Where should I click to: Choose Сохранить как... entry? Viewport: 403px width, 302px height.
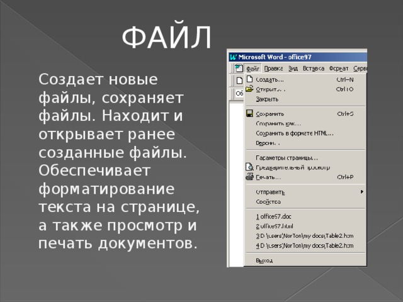(x=305, y=123)
